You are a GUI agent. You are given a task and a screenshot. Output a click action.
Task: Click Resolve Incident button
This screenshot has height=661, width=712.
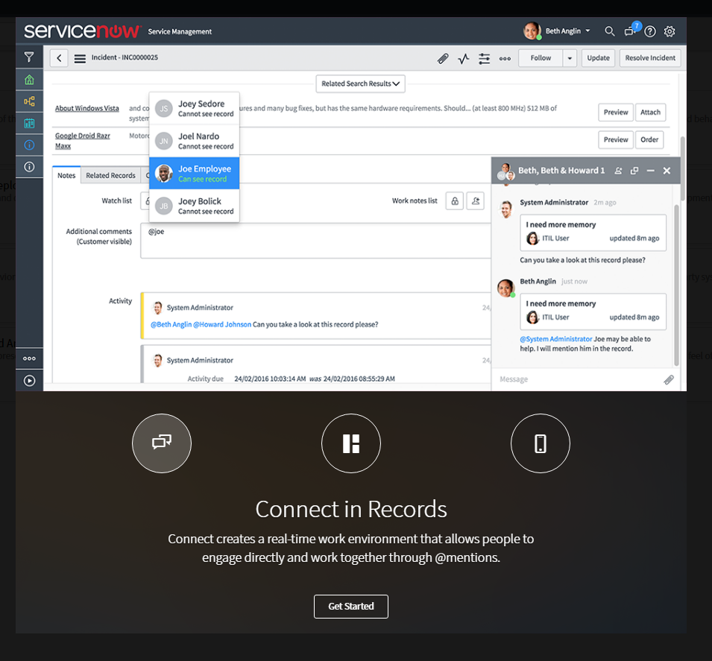pos(650,58)
